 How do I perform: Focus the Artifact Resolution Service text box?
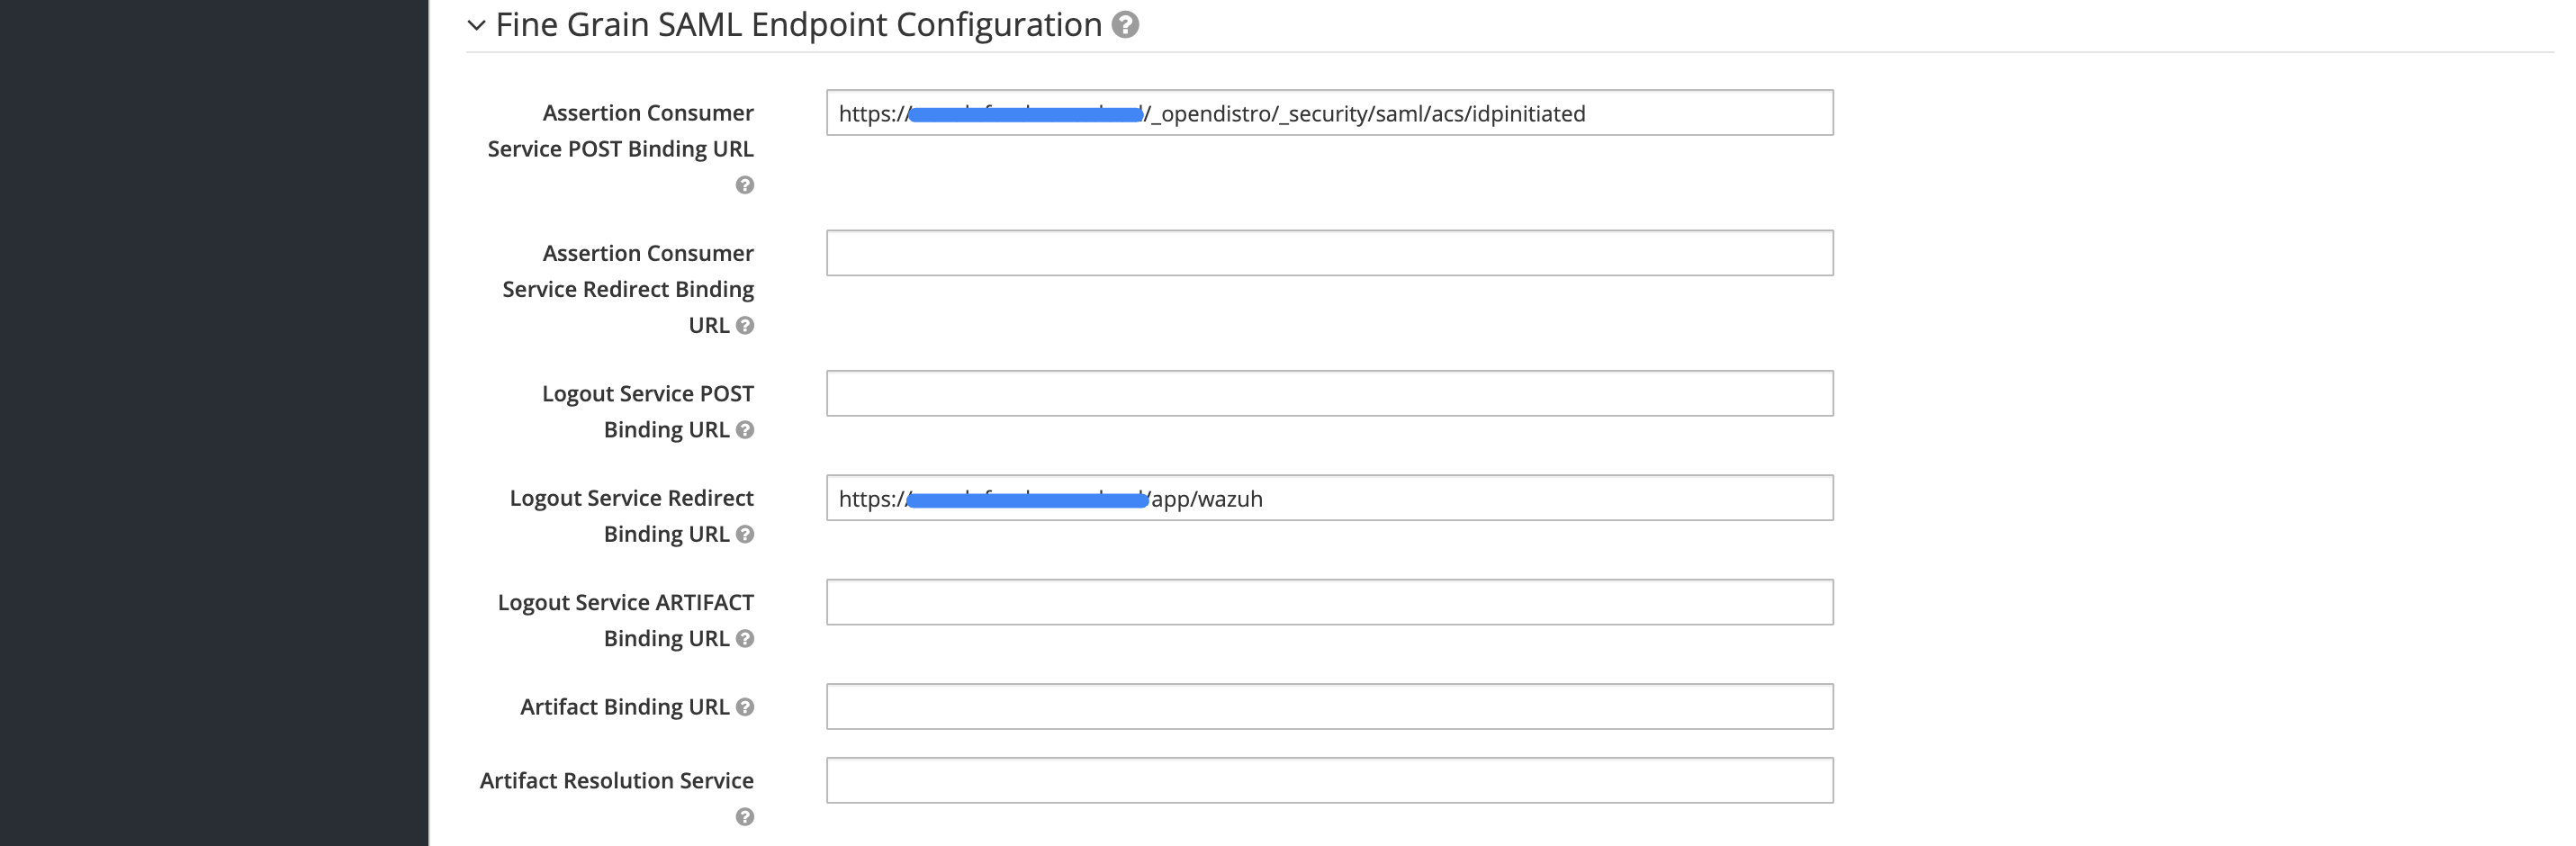click(x=1329, y=780)
